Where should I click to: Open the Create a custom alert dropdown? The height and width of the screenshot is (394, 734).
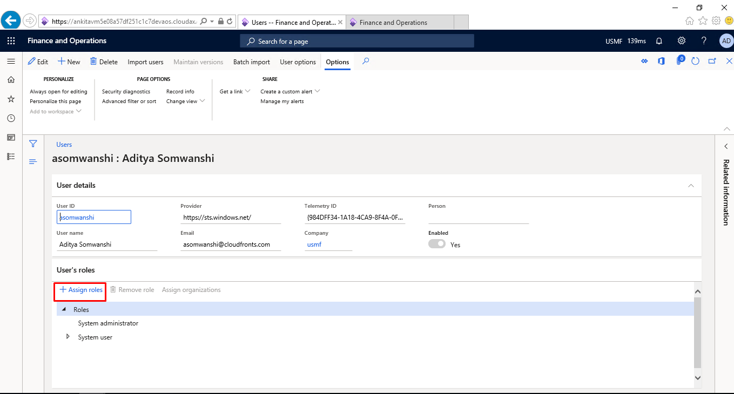(290, 91)
